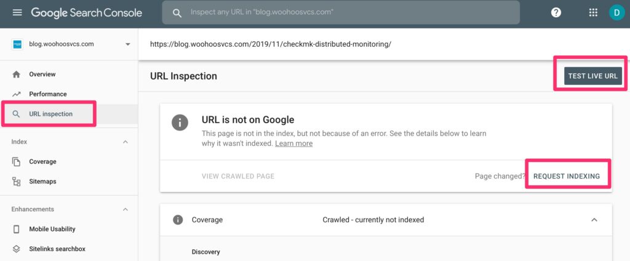The height and width of the screenshot is (261, 630).
Task: Click the Performance trend icon
Action: 17,94
